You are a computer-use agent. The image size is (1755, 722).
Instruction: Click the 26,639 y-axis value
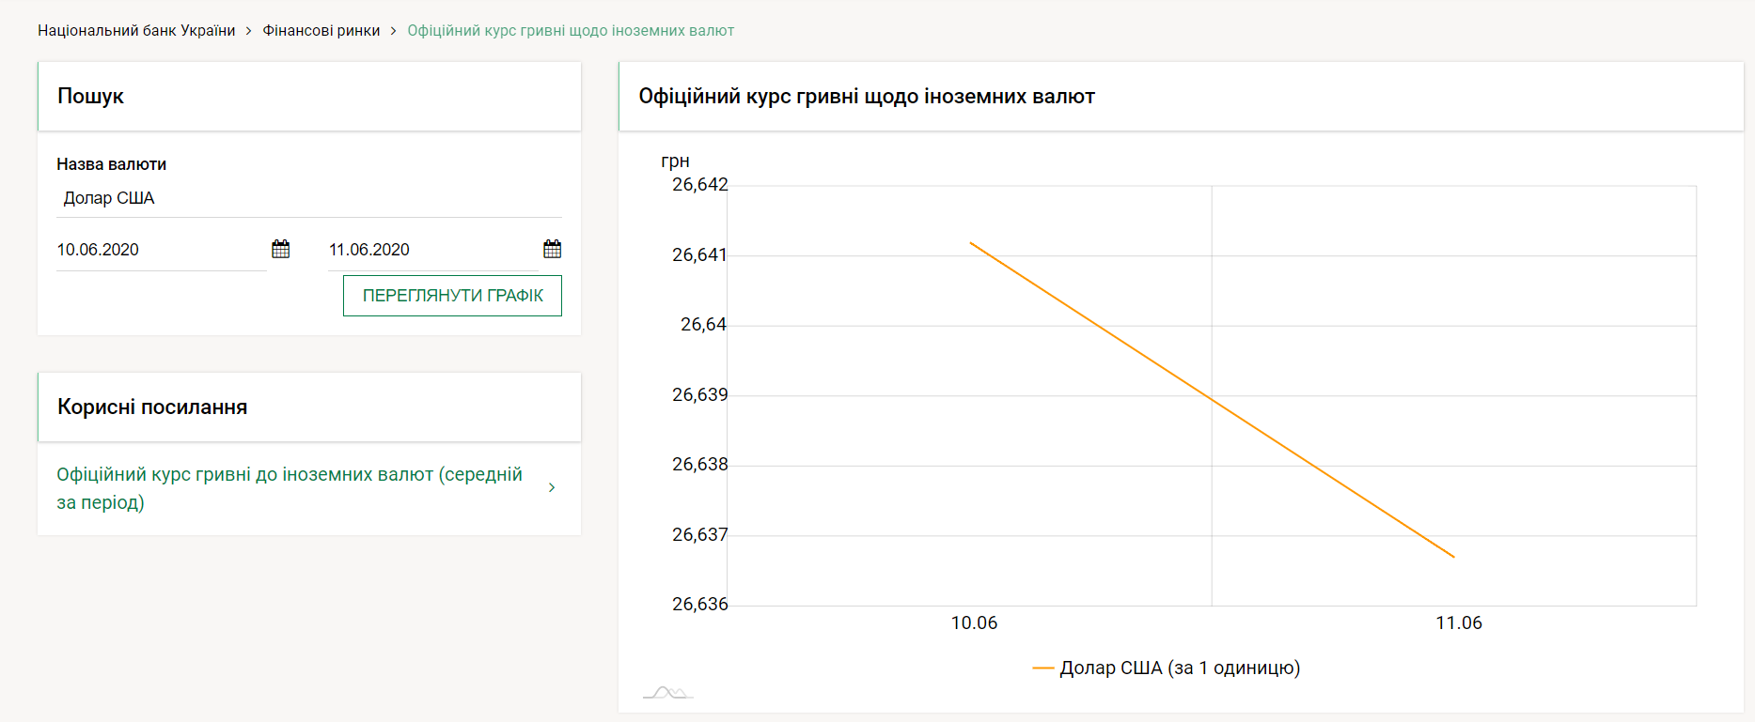[x=700, y=395]
